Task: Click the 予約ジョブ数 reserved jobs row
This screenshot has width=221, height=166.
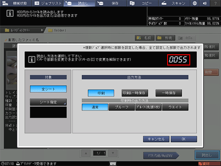Action: (x=165, y=24)
